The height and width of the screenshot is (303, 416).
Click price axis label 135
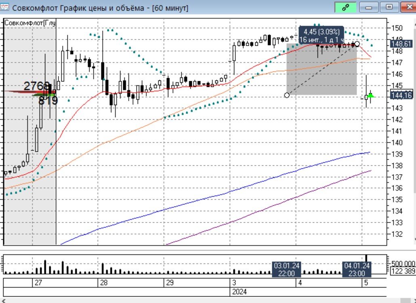point(397,200)
